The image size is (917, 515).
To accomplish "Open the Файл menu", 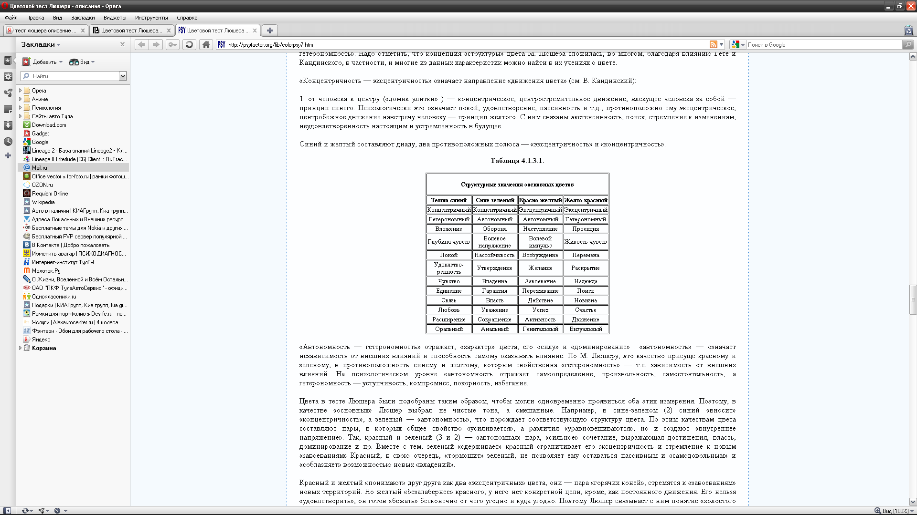I will (11, 18).
